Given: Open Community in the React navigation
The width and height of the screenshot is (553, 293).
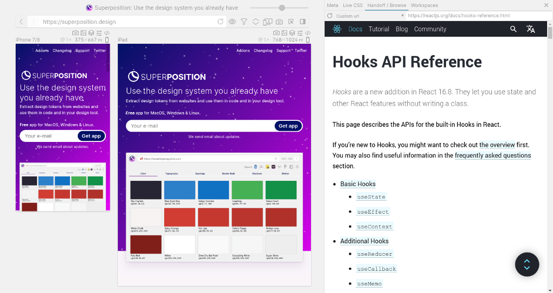Looking at the screenshot, I should (x=430, y=29).
